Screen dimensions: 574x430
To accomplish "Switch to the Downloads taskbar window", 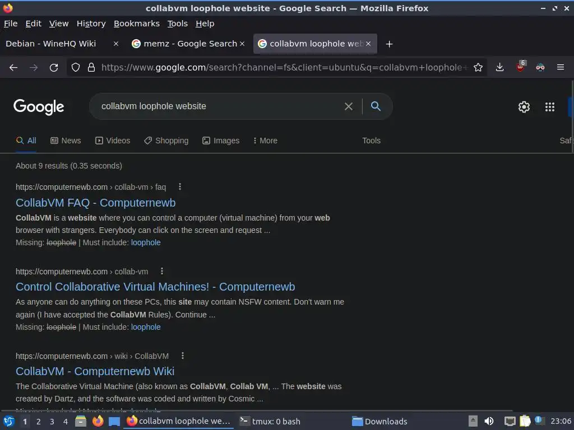I will click(x=379, y=422).
